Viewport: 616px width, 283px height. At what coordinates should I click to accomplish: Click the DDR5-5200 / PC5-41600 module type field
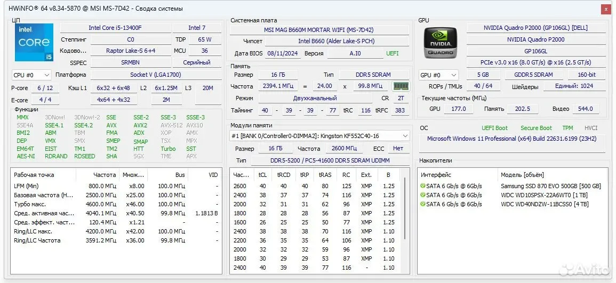click(x=330, y=160)
